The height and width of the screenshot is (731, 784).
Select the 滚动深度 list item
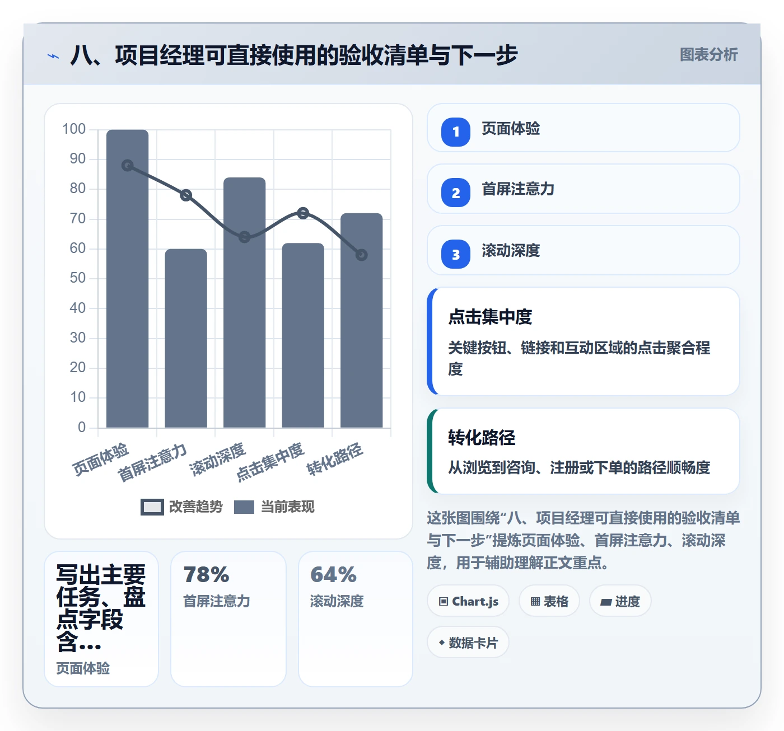coord(584,250)
